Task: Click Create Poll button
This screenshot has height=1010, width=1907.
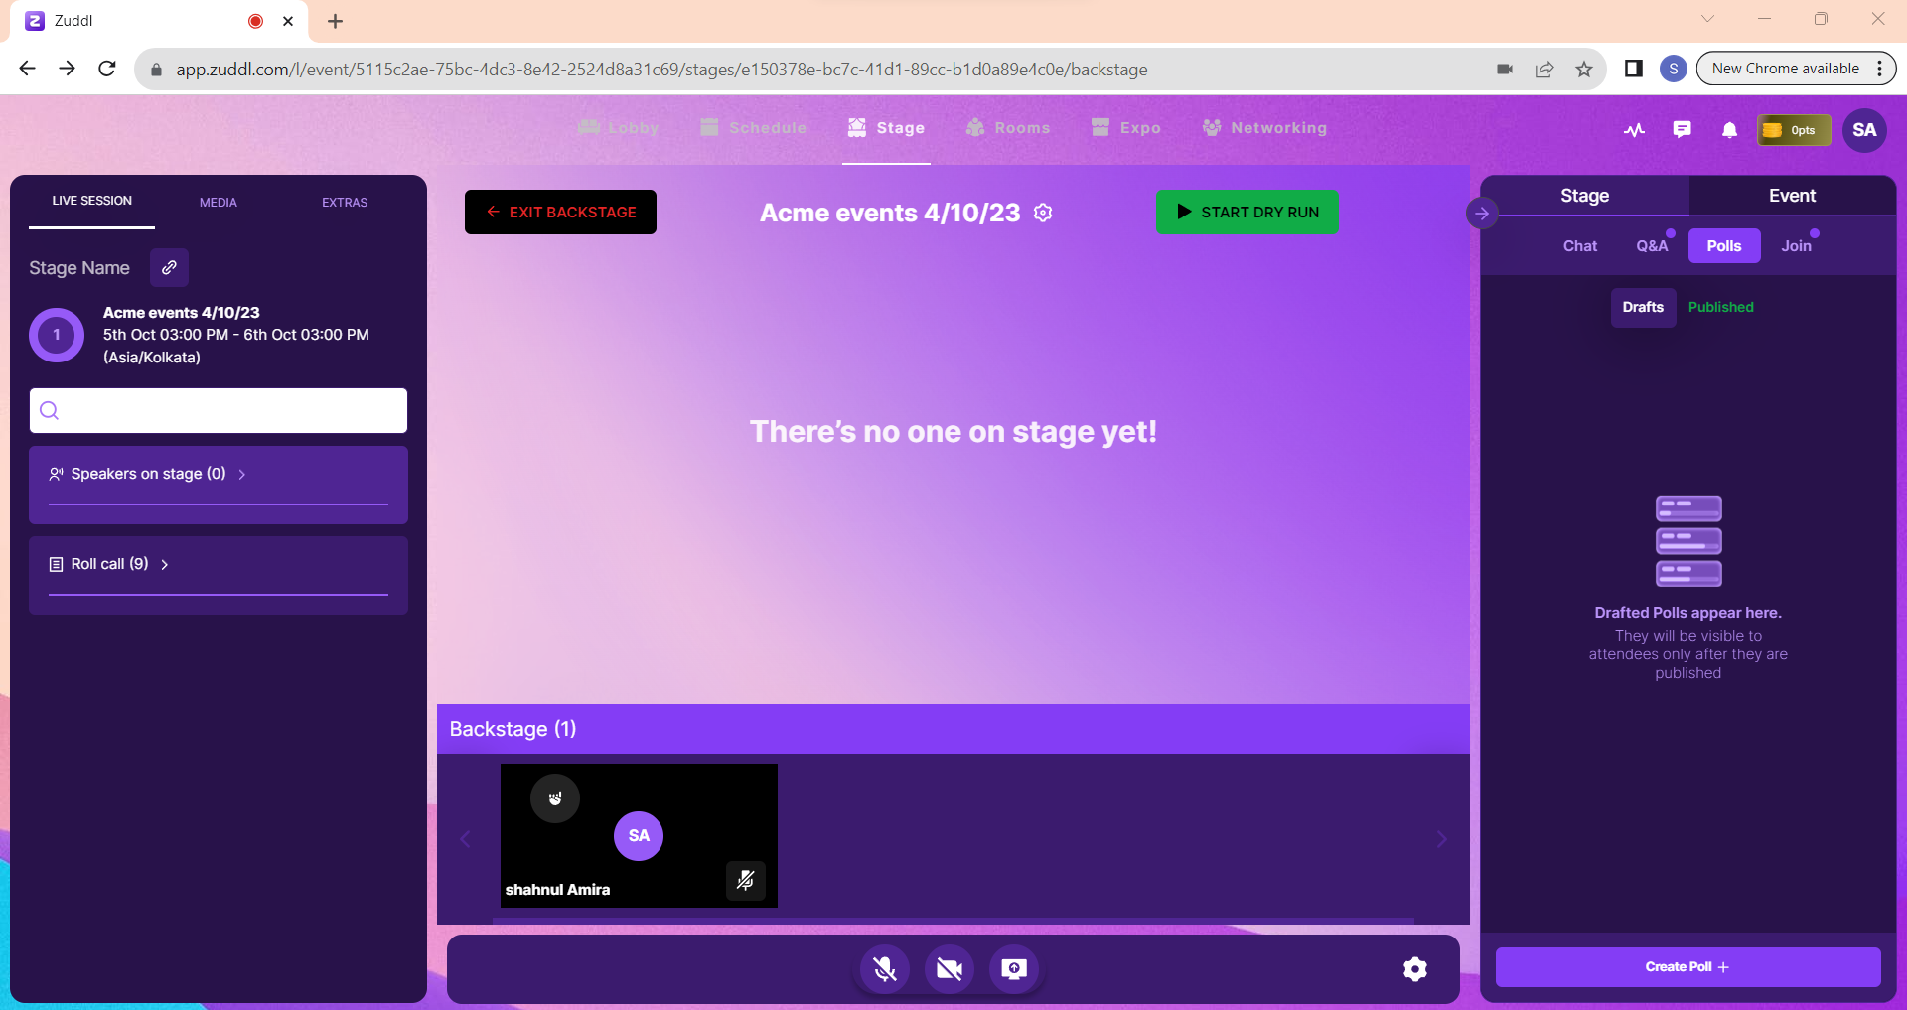Action: point(1687,967)
